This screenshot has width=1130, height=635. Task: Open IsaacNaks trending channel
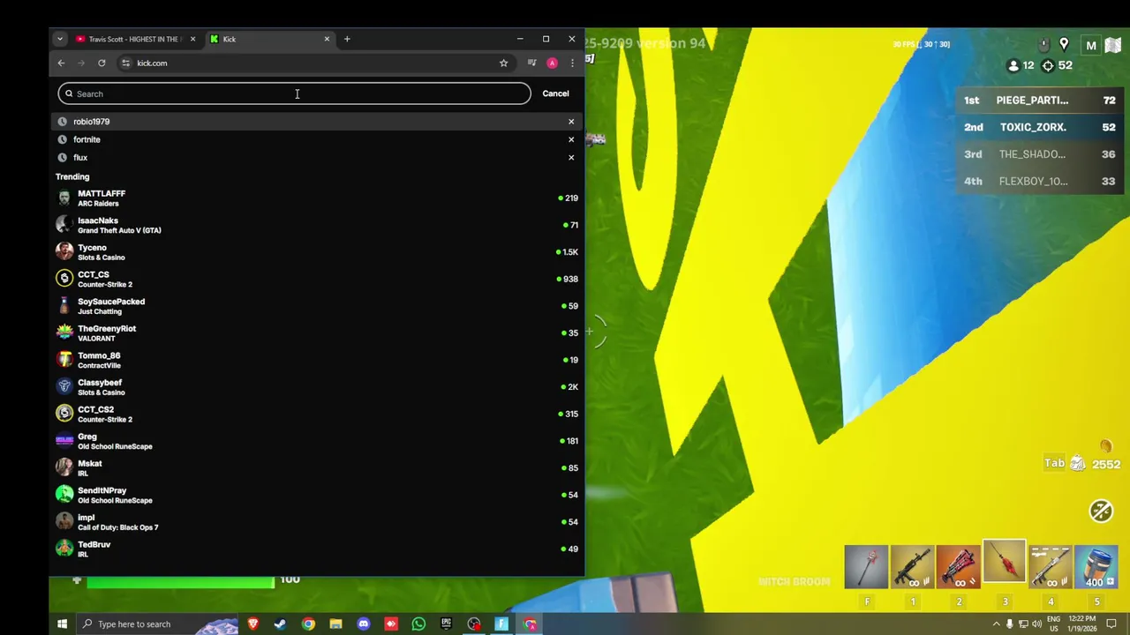pos(316,225)
